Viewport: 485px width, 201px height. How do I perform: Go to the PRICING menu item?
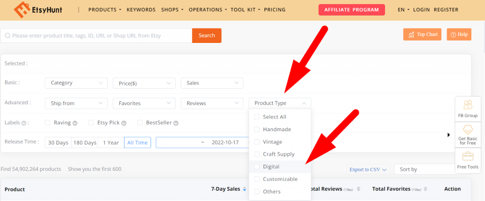click(275, 9)
